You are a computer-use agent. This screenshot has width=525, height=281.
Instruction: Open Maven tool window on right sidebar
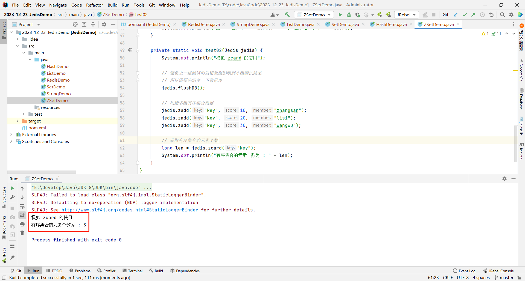[x=521, y=151]
